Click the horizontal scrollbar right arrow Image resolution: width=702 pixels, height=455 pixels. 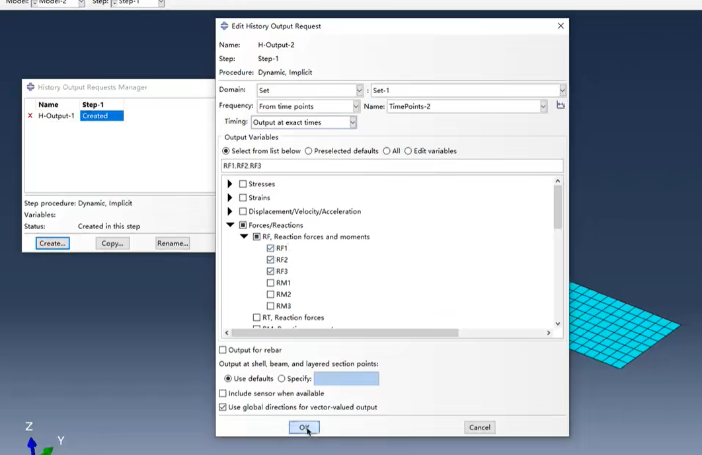coord(549,333)
